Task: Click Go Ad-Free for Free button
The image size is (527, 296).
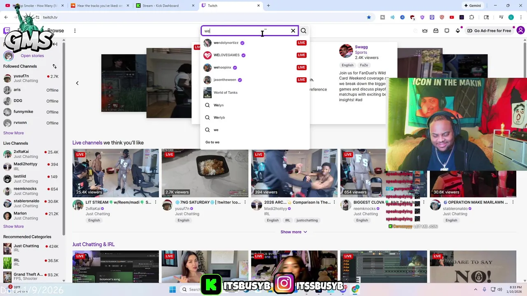Action: click(490, 31)
